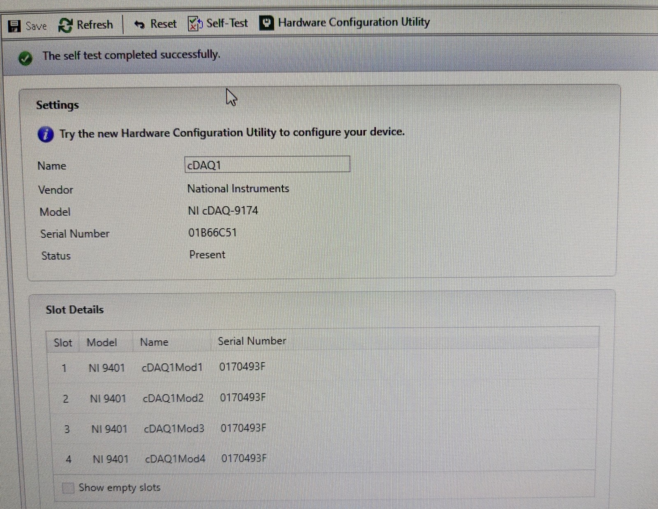This screenshot has height=509, width=658.
Task: Click the National Instruments vendor value
Action: 238,189
